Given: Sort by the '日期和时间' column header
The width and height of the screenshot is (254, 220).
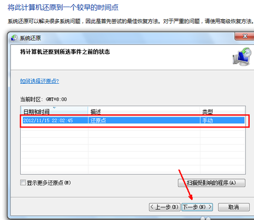Looking at the screenshot, I should (54, 111).
